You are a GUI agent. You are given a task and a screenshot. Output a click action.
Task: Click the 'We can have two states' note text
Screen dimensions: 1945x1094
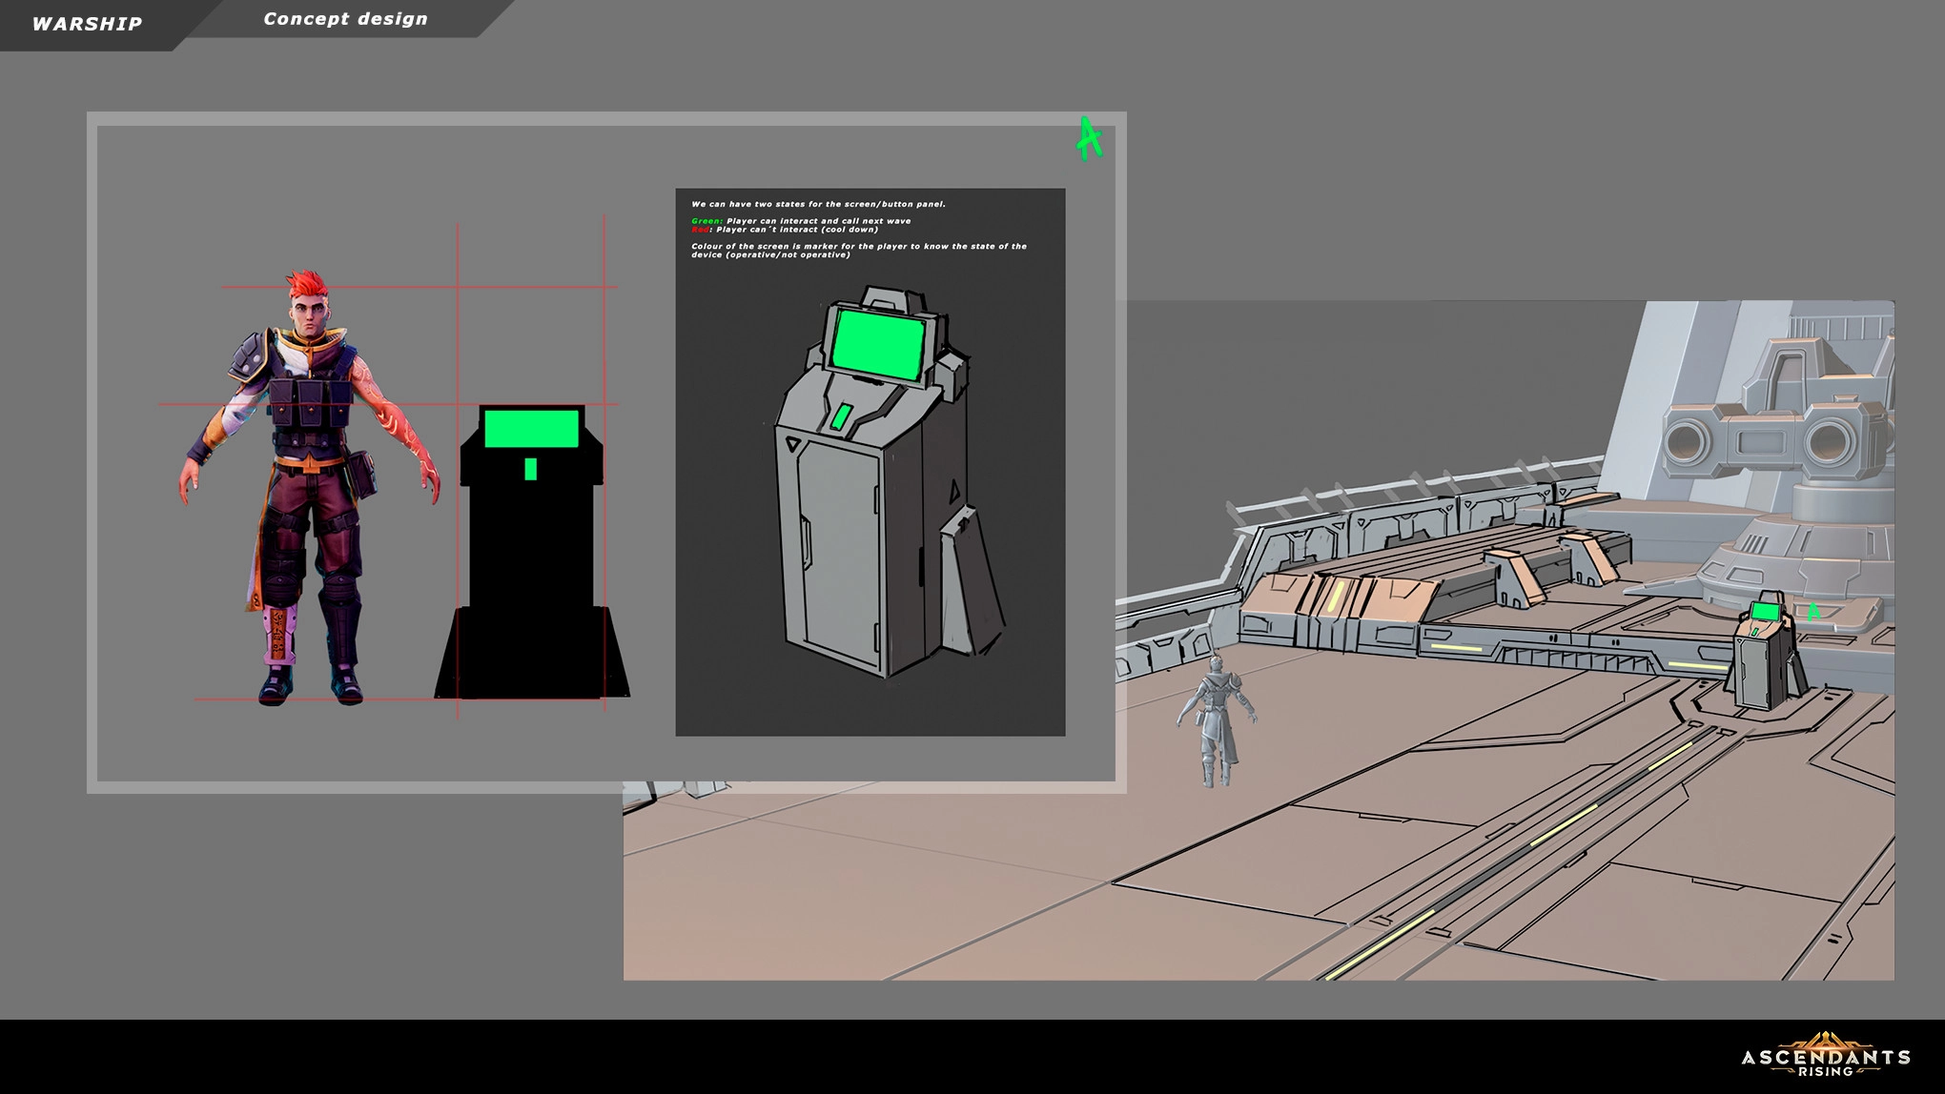[x=818, y=204]
